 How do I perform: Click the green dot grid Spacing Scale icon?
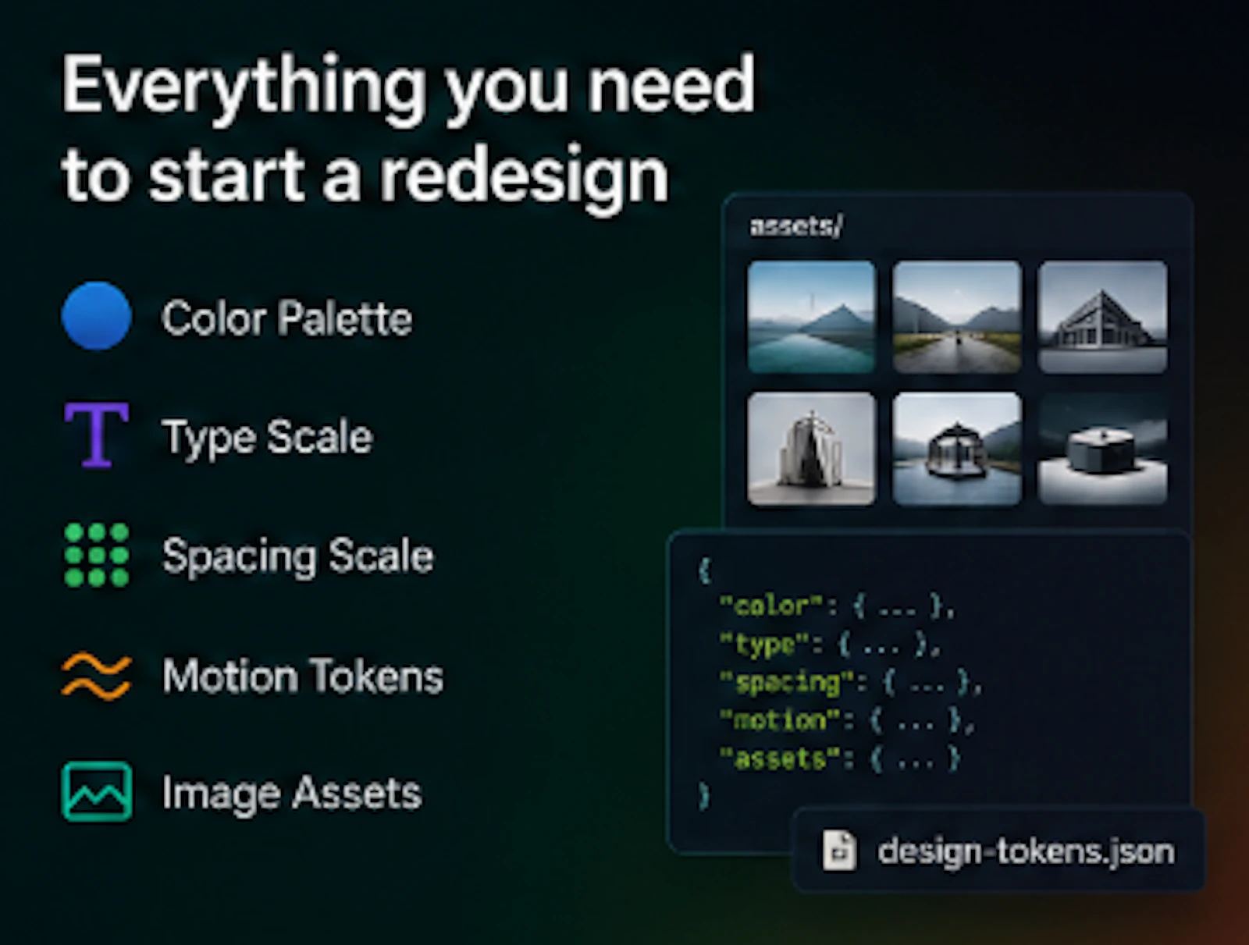97,555
